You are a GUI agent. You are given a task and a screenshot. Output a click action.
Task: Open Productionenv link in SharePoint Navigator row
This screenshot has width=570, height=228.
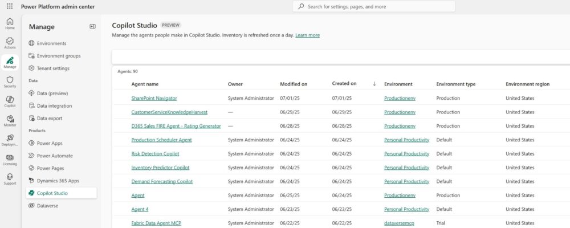(x=400, y=98)
